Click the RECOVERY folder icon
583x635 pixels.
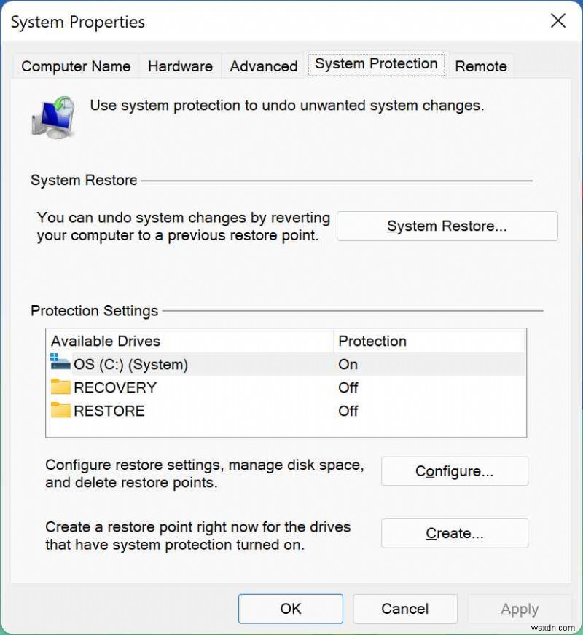pyautogui.click(x=62, y=387)
